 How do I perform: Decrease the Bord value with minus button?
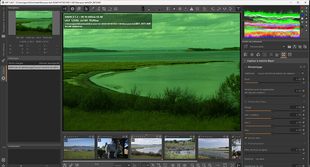[300, 79]
